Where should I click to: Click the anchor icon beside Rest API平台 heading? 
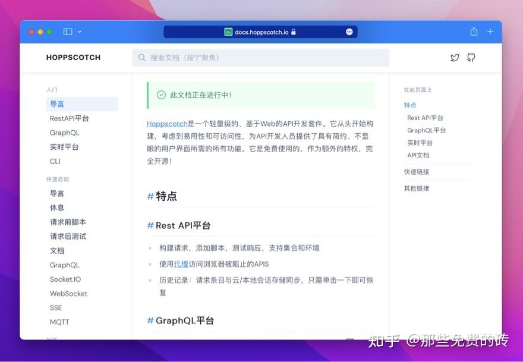point(149,225)
